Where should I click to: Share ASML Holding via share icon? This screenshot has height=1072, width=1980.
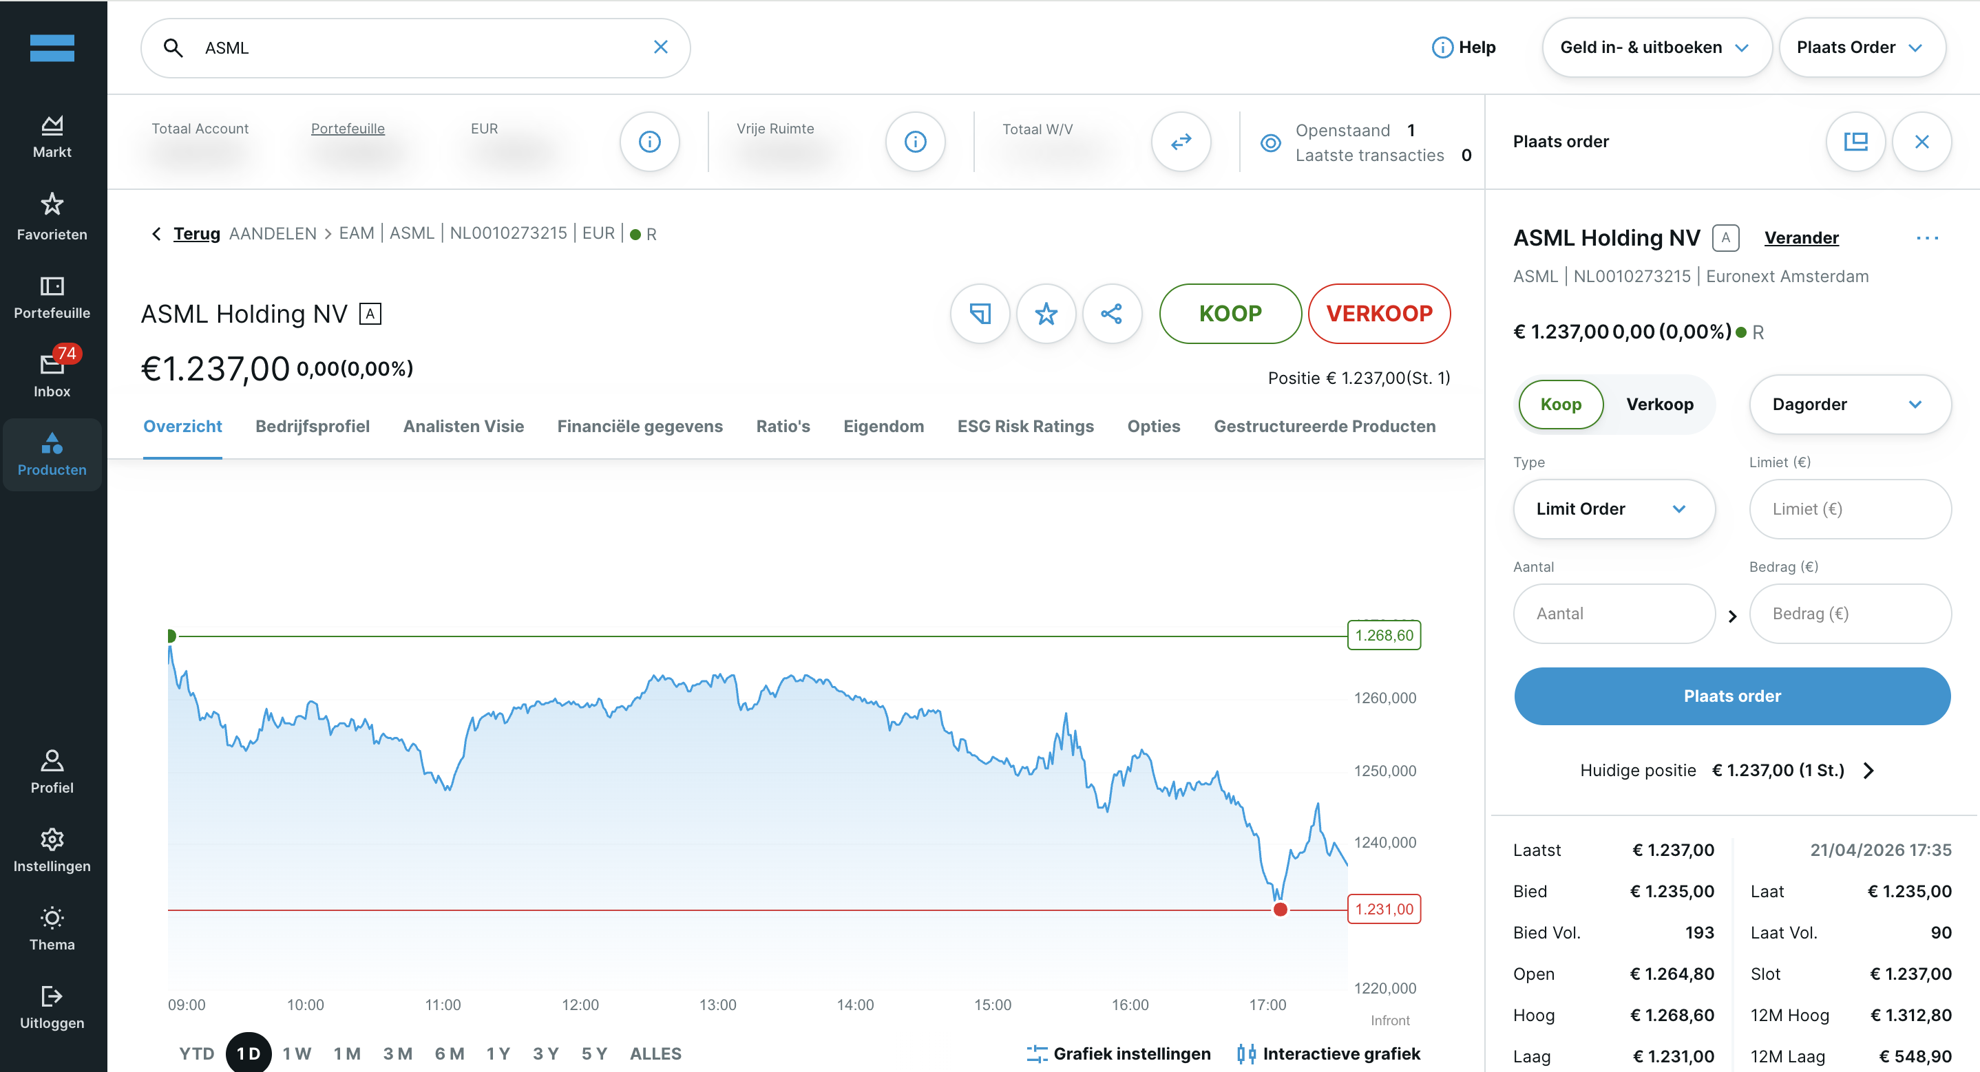1111,314
